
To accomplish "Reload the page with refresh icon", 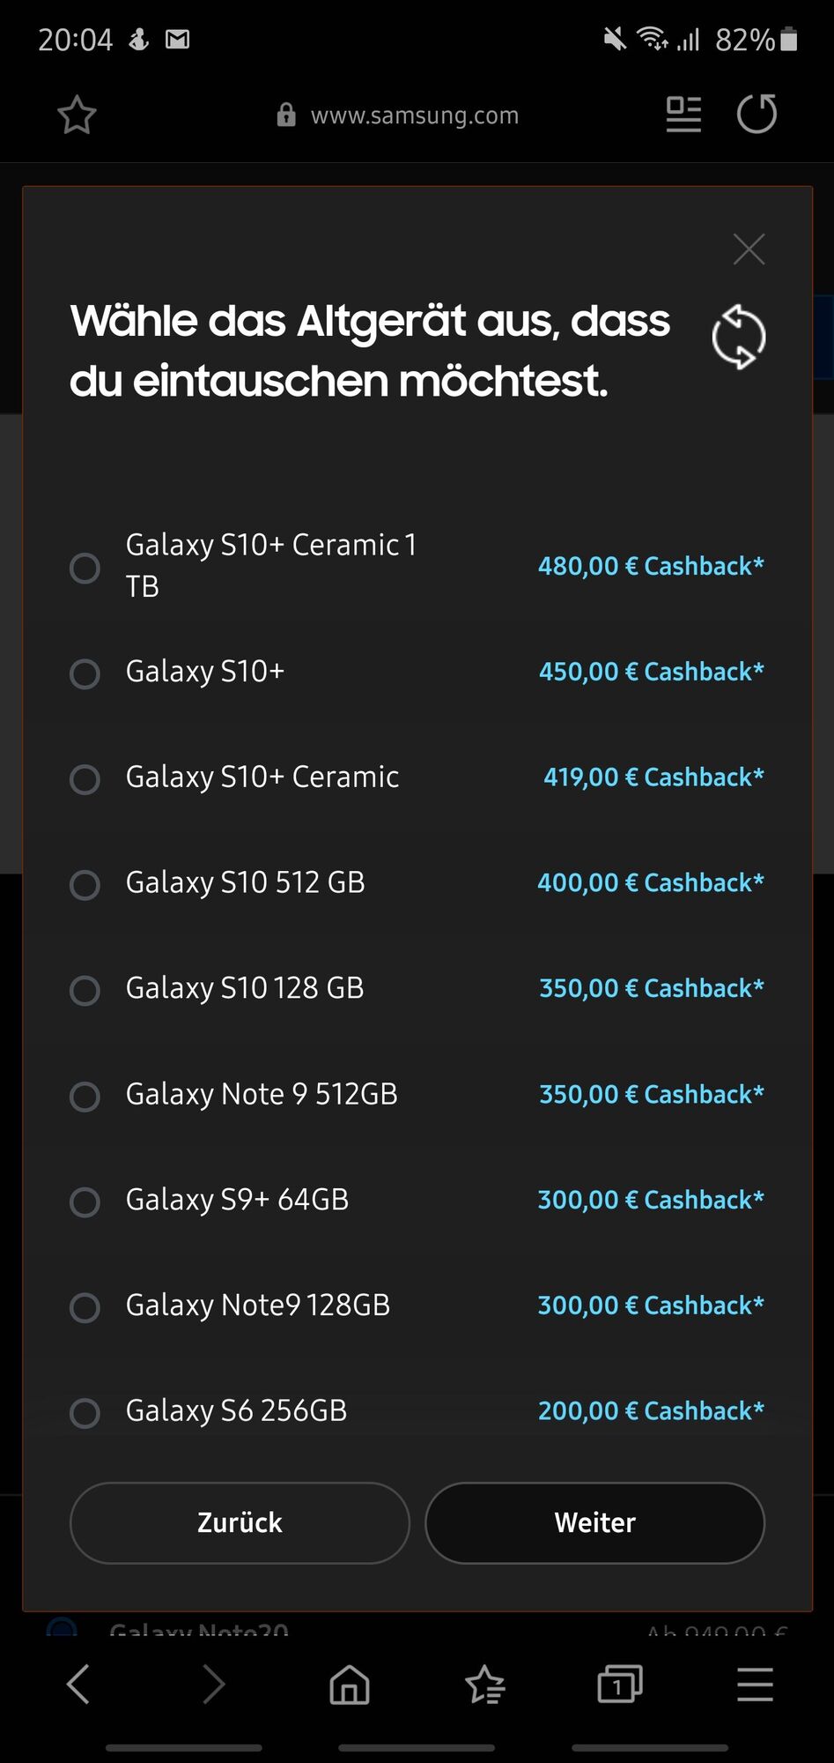I will [x=757, y=115].
